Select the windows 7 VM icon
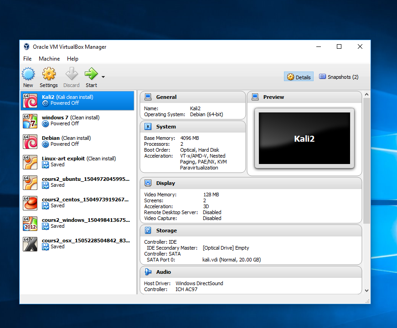The width and height of the screenshot is (397, 328). [30, 121]
